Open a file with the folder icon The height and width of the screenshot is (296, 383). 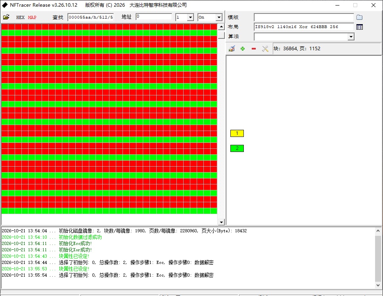point(6,17)
